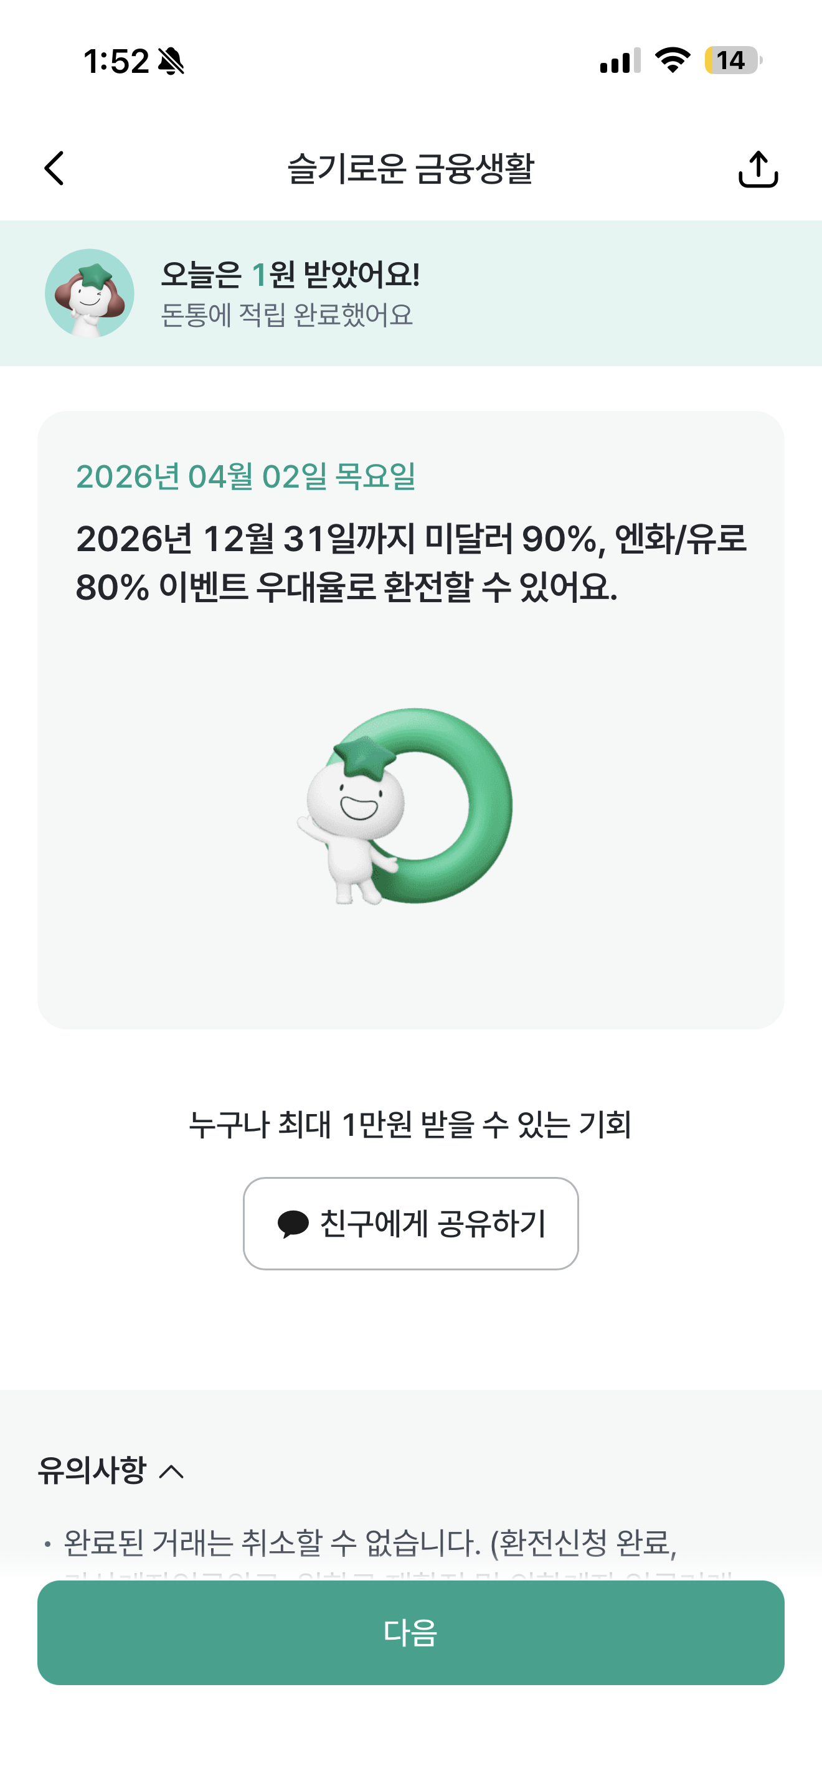Collapse the 유의사항 section chevron
The image size is (822, 1786).
(x=171, y=1472)
